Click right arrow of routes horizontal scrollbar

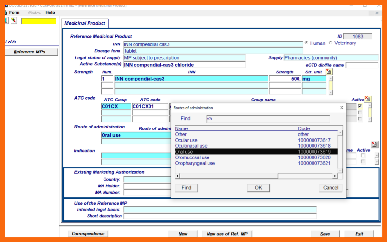(x=335, y=176)
